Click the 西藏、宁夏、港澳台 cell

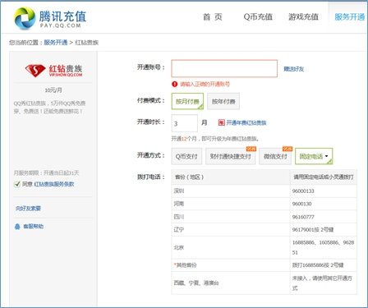(x=230, y=283)
